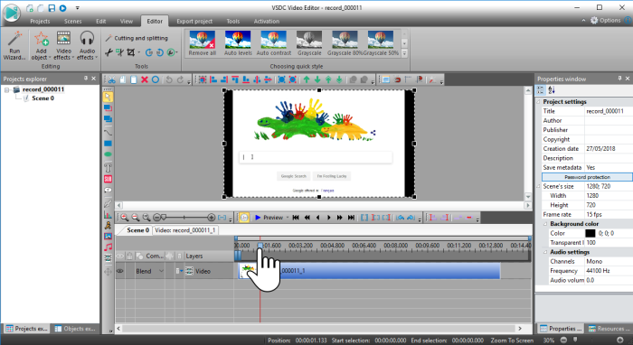Step one frame forward

(x=329, y=218)
